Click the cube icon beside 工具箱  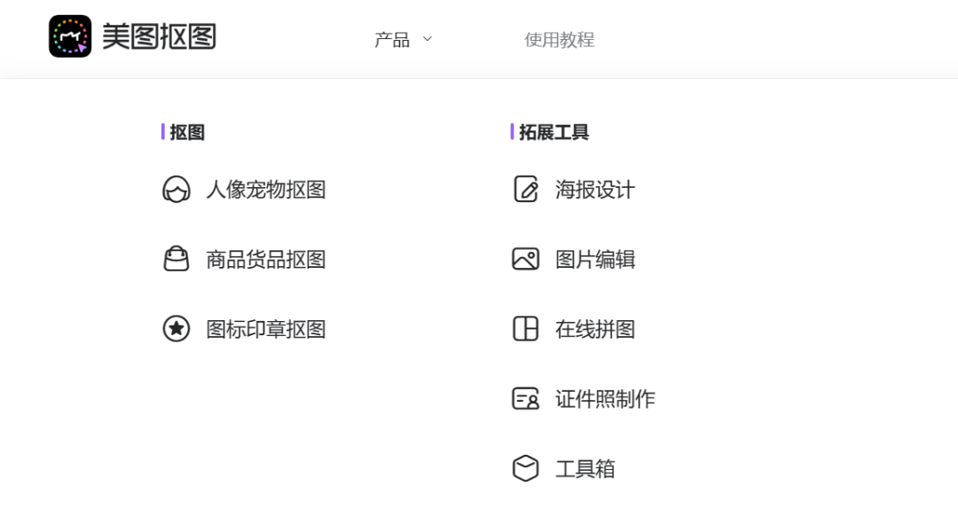(525, 469)
